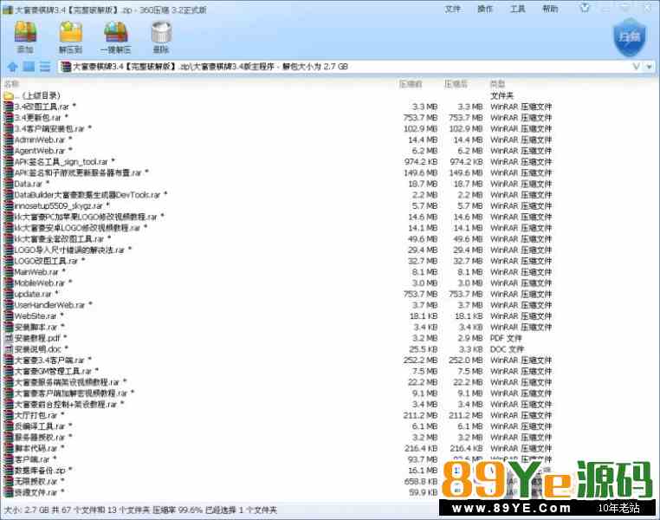
Task: Open the 帮助 menu
Action: click(x=550, y=9)
